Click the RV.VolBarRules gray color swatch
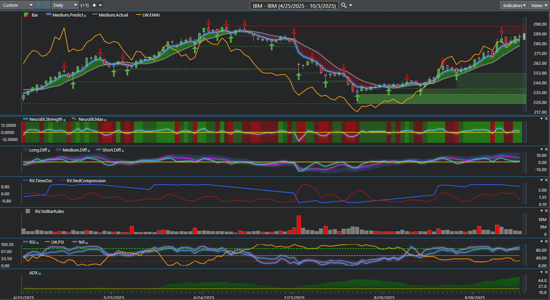Viewport: 550px width, 300px height. [28, 211]
